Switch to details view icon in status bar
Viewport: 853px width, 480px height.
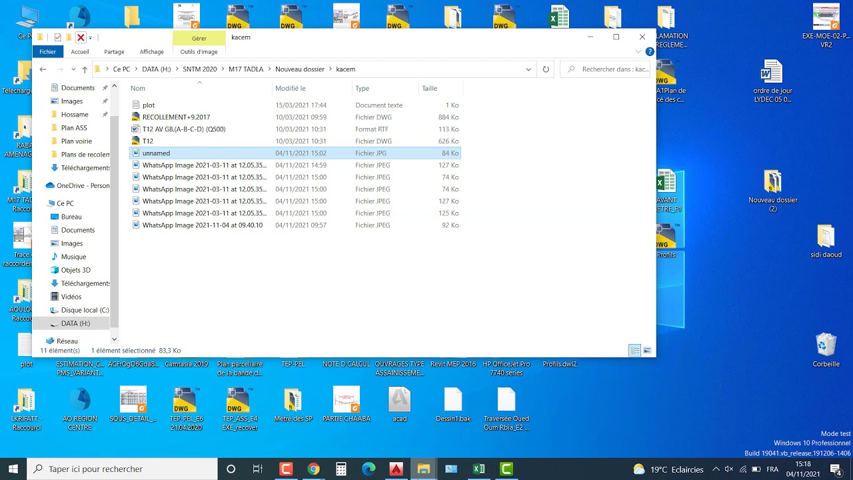pos(635,351)
